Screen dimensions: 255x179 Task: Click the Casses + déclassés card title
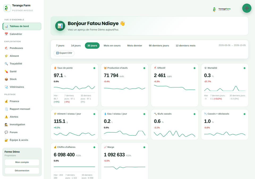(x=218, y=114)
